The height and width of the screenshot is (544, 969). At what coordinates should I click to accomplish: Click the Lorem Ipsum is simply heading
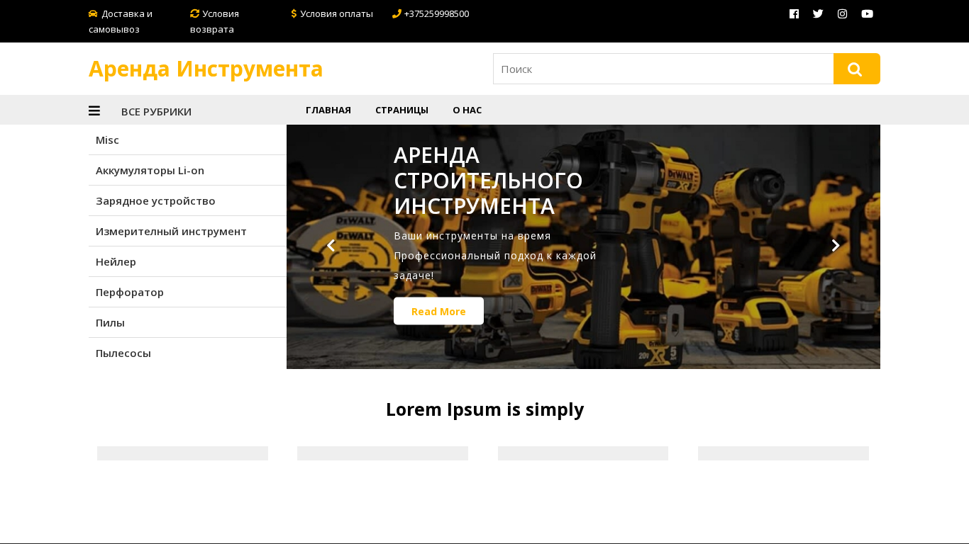[484, 409]
